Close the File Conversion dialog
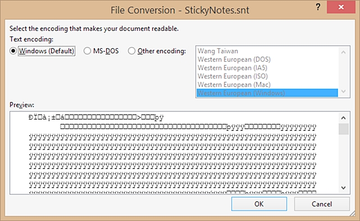The image size is (360, 221). pyautogui.click(x=341, y=7)
